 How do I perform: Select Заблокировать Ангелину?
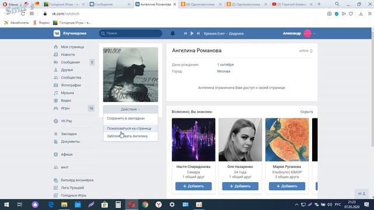pyautogui.click(x=130, y=136)
